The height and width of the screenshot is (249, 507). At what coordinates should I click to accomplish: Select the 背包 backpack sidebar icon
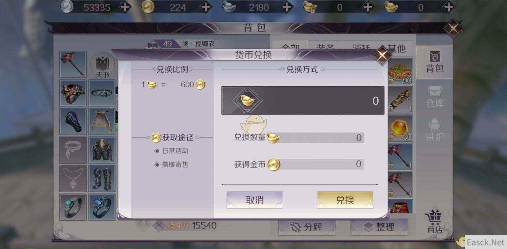point(434,62)
